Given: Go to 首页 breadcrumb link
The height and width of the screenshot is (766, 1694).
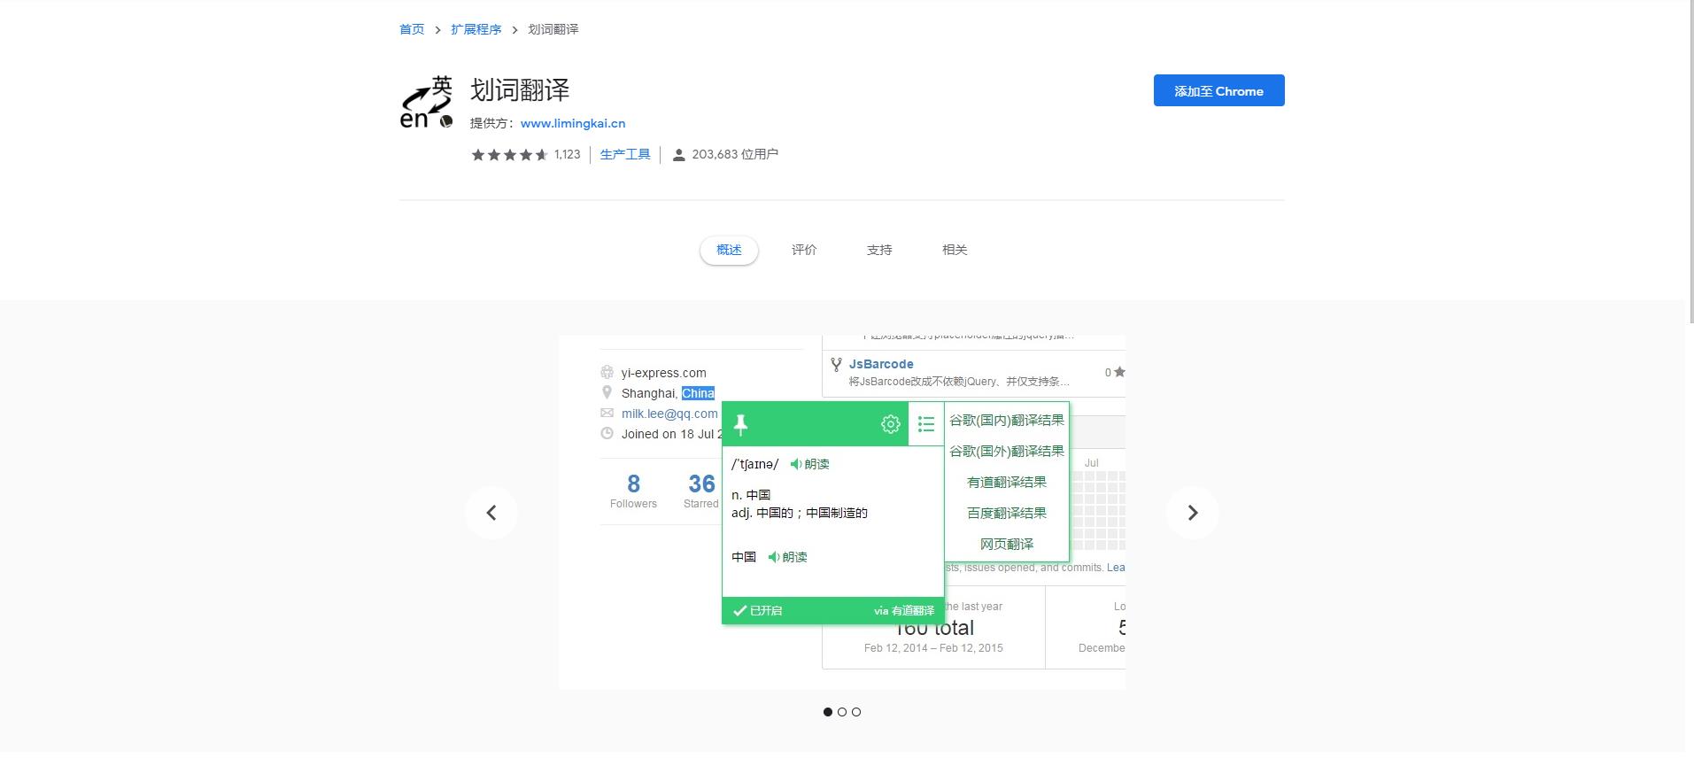Looking at the screenshot, I should pyautogui.click(x=412, y=29).
